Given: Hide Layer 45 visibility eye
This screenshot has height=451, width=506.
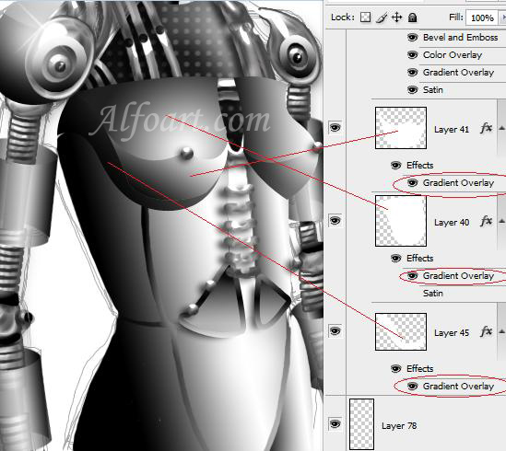Looking at the screenshot, I should [335, 331].
